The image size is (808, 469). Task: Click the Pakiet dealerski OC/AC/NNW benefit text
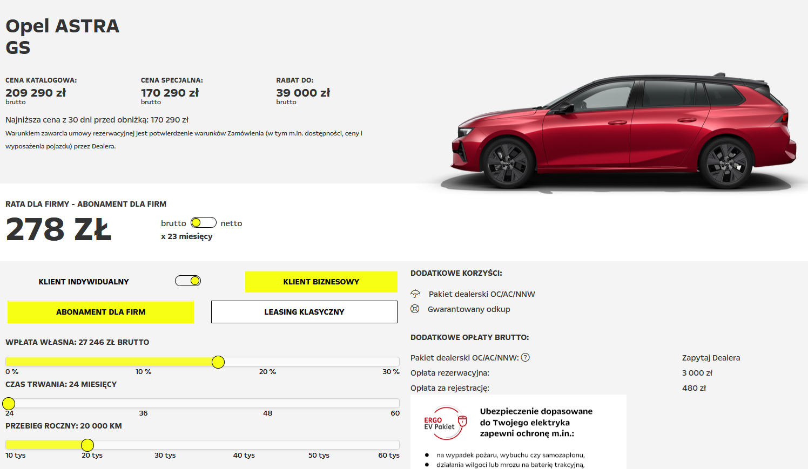pos(482,294)
